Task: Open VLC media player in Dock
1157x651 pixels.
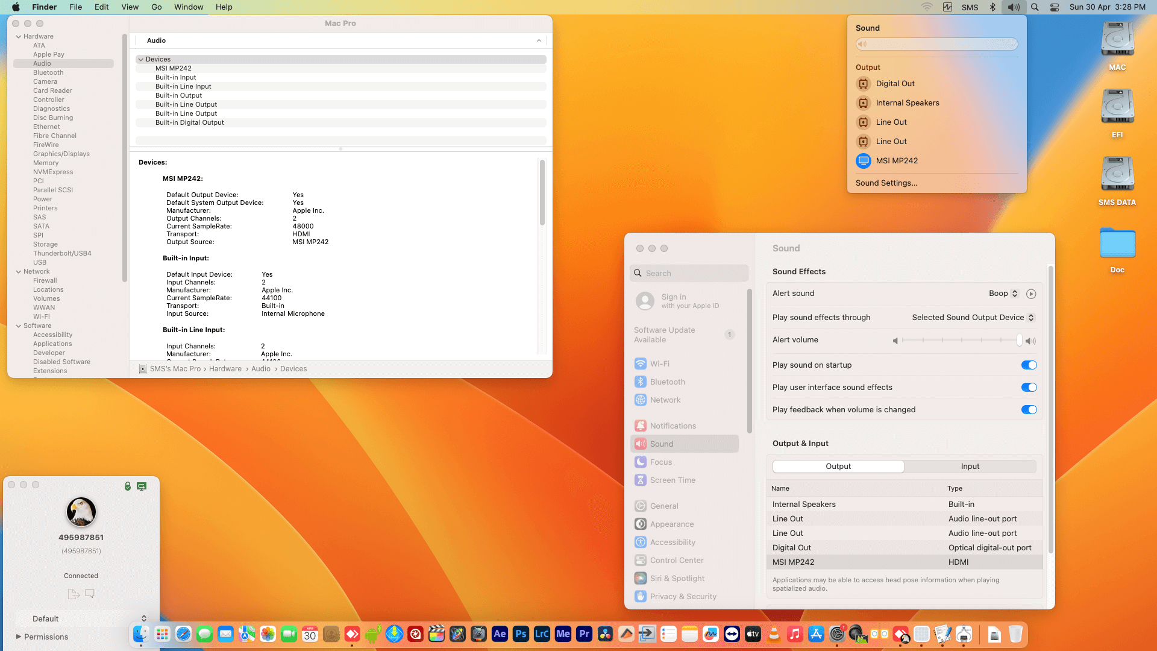Action: [774, 634]
